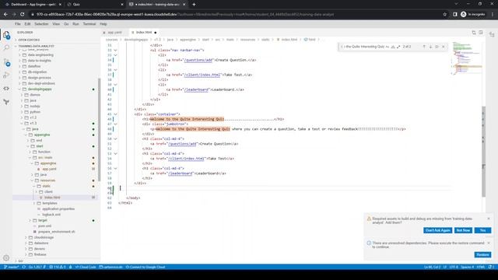The width and height of the screenshot is (498, 280).
Task: Toggle the right-side panel icon
Action: 492,34
